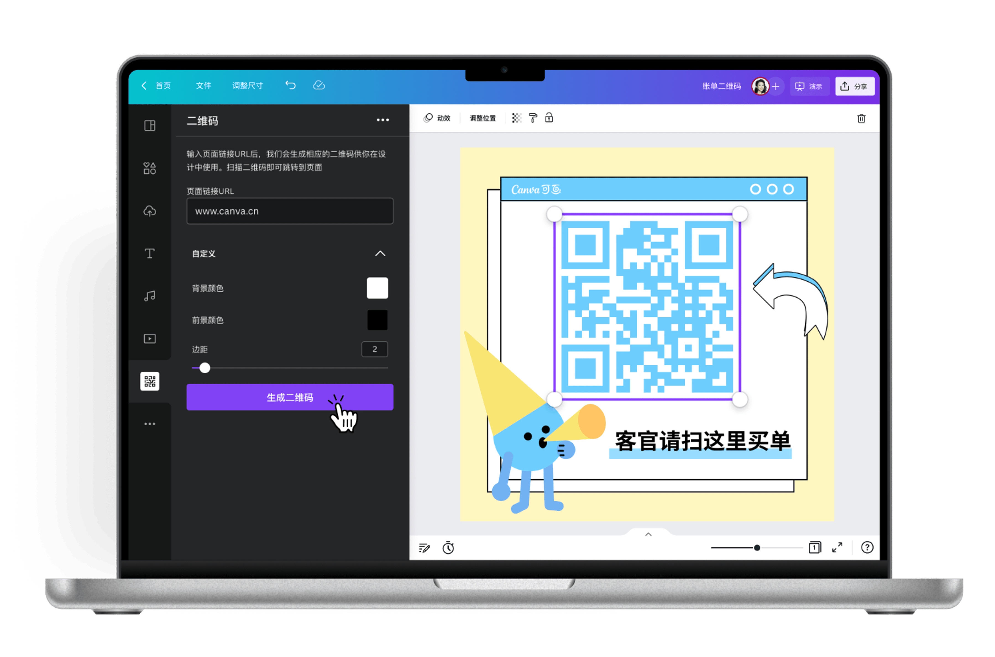Open the page grid view icon
Image resolution: width=995 pixels, height=657 pixels.
pyautogui.click(x=815, y=548)
